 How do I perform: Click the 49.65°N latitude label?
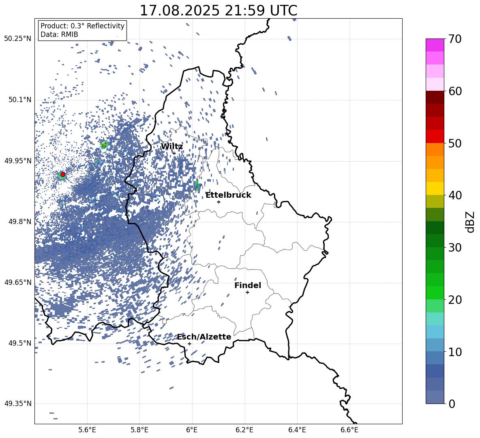[x=18, y=282]
